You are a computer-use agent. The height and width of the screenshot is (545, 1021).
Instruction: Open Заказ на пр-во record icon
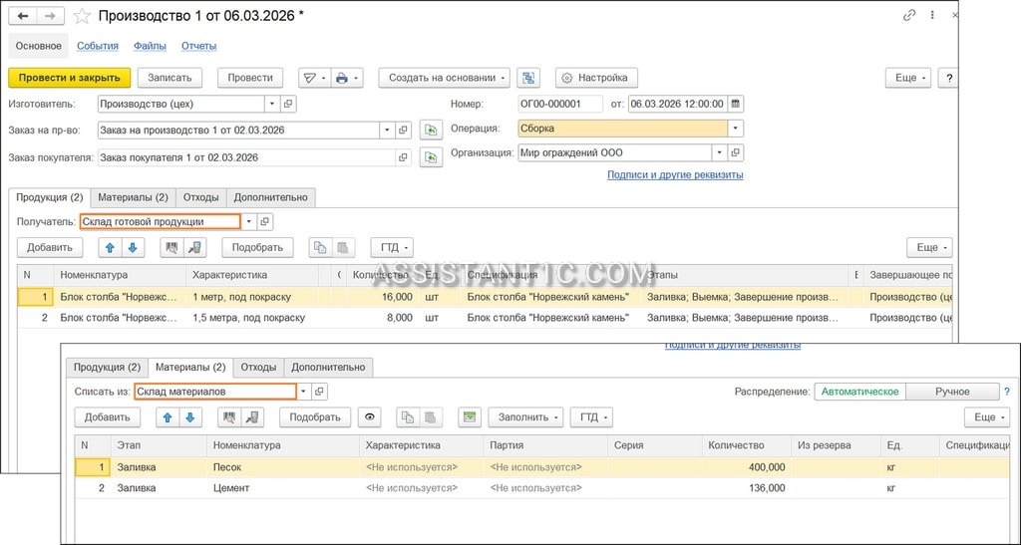(403, 131)
